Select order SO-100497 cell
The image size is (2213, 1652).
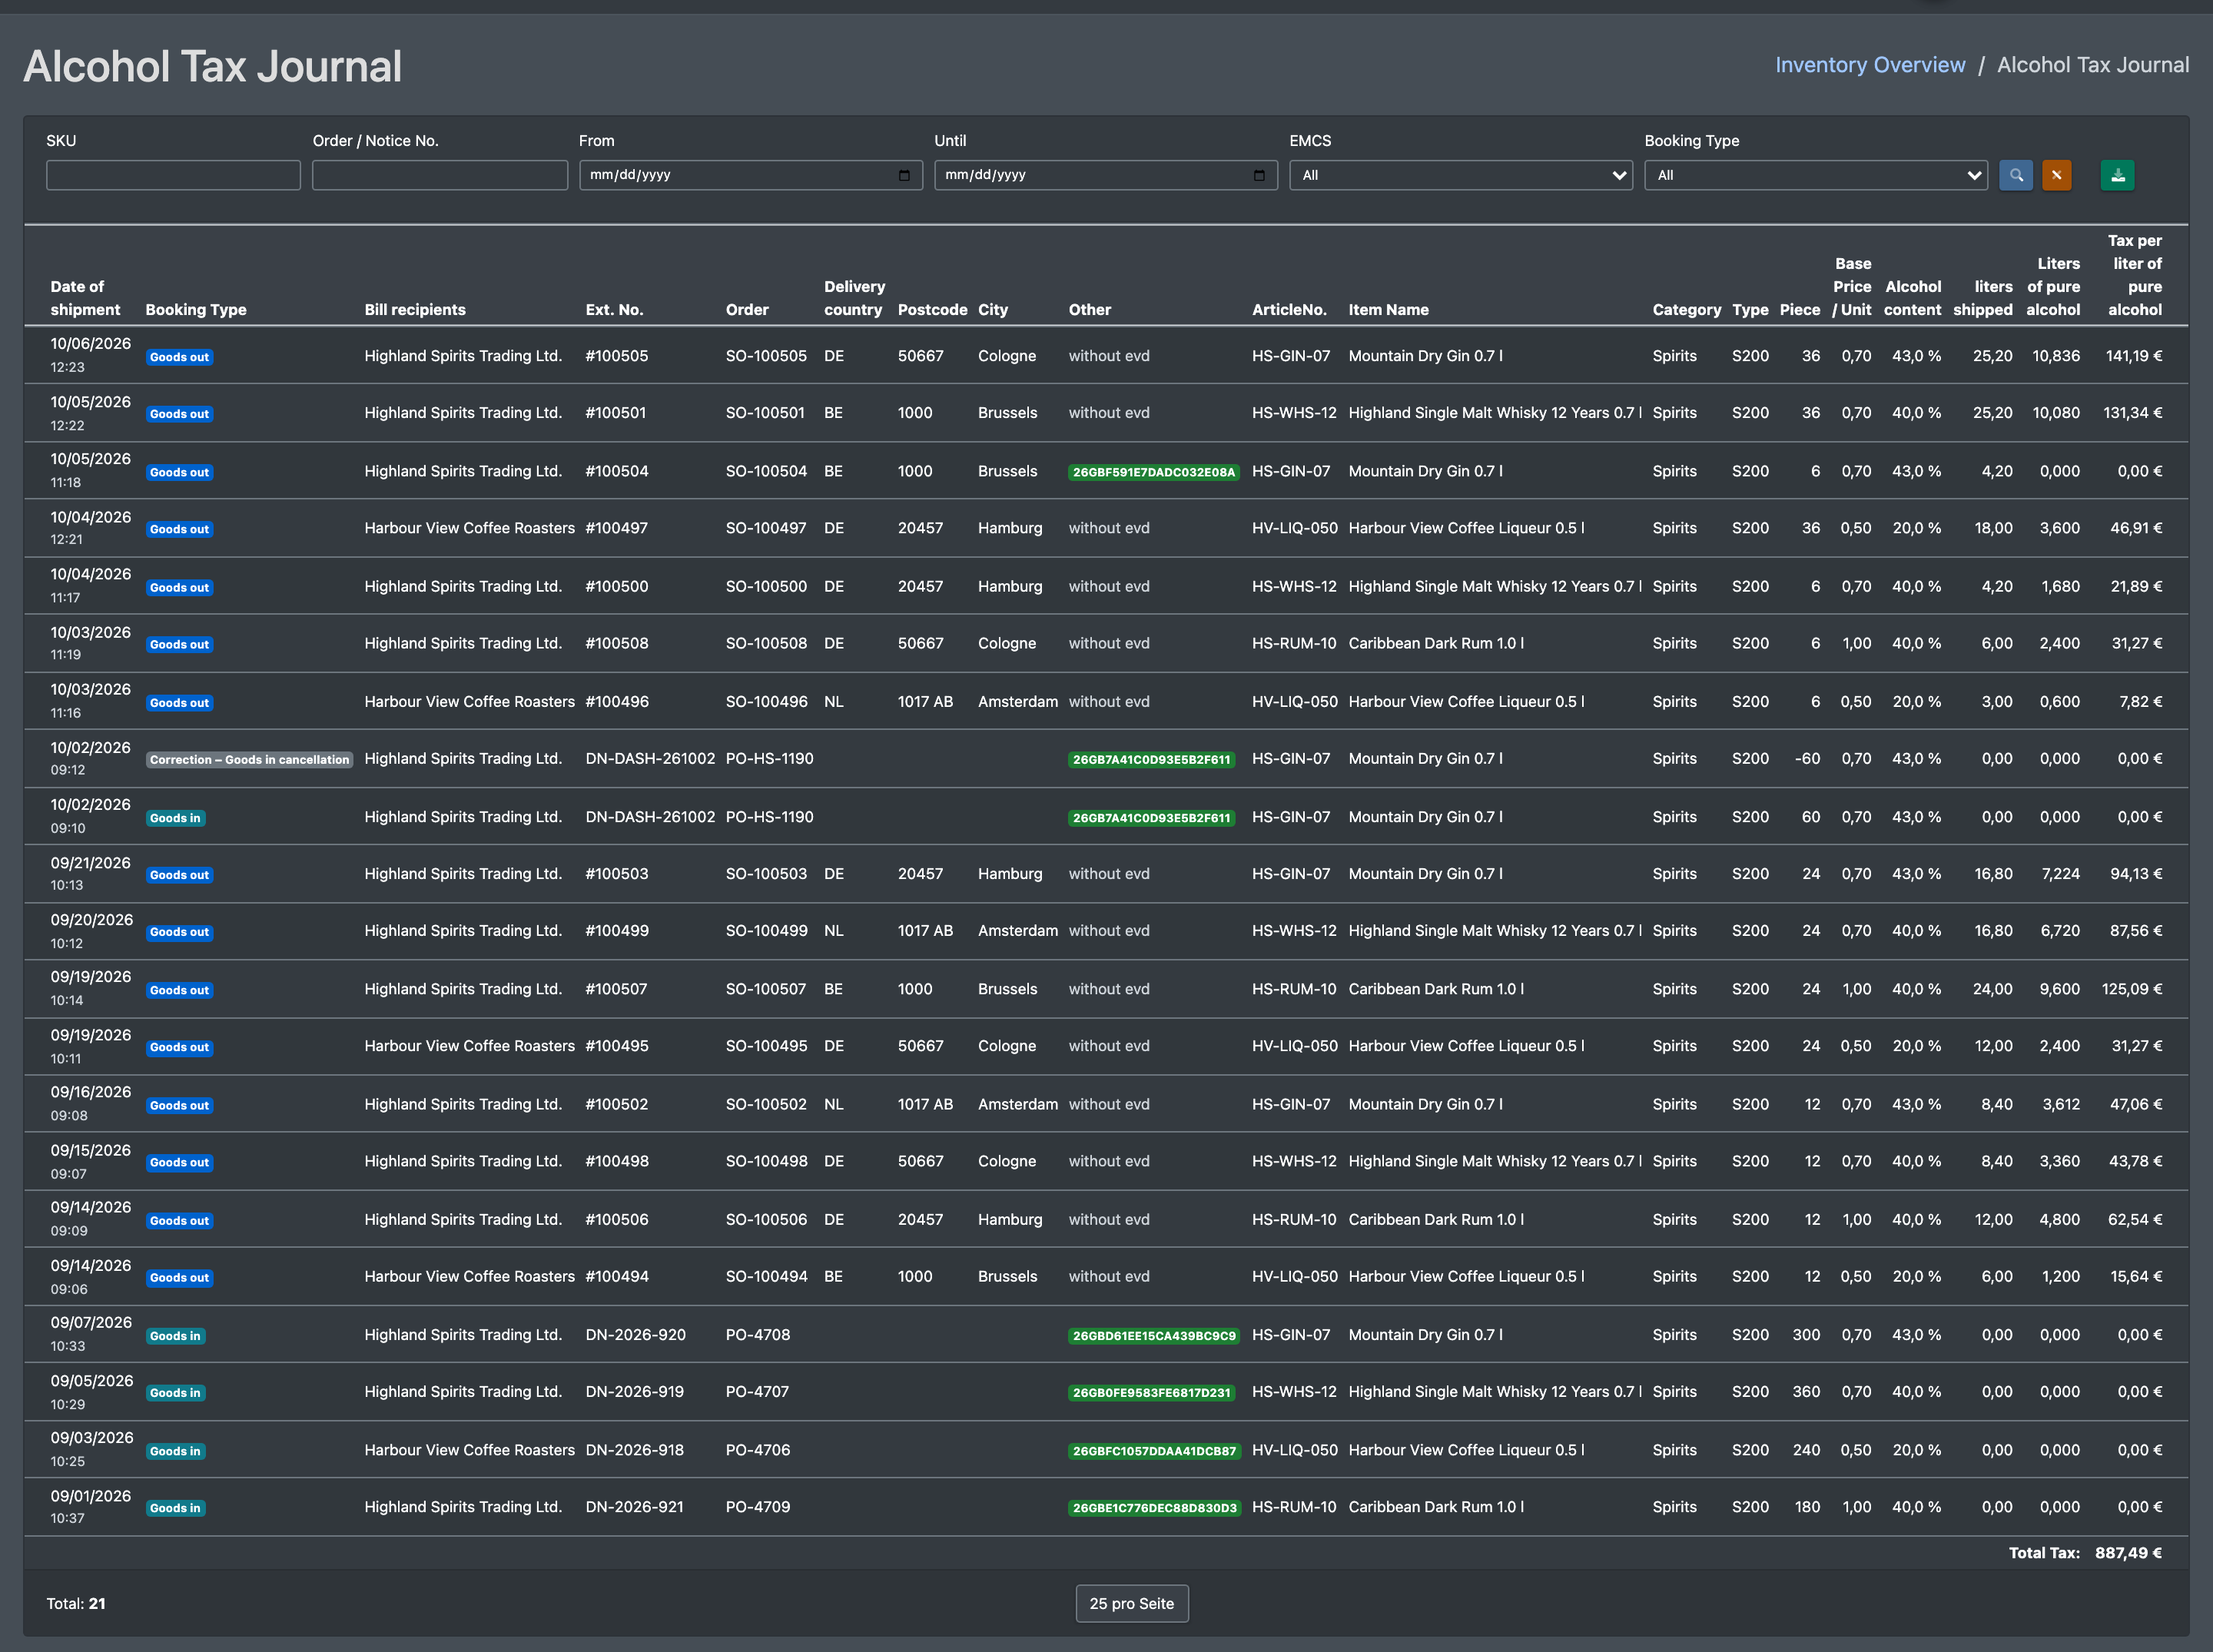click(766, 528)
